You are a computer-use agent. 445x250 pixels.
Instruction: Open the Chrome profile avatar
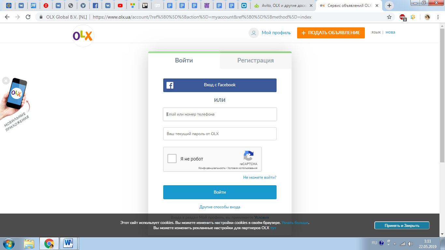(x=427, y=17)
